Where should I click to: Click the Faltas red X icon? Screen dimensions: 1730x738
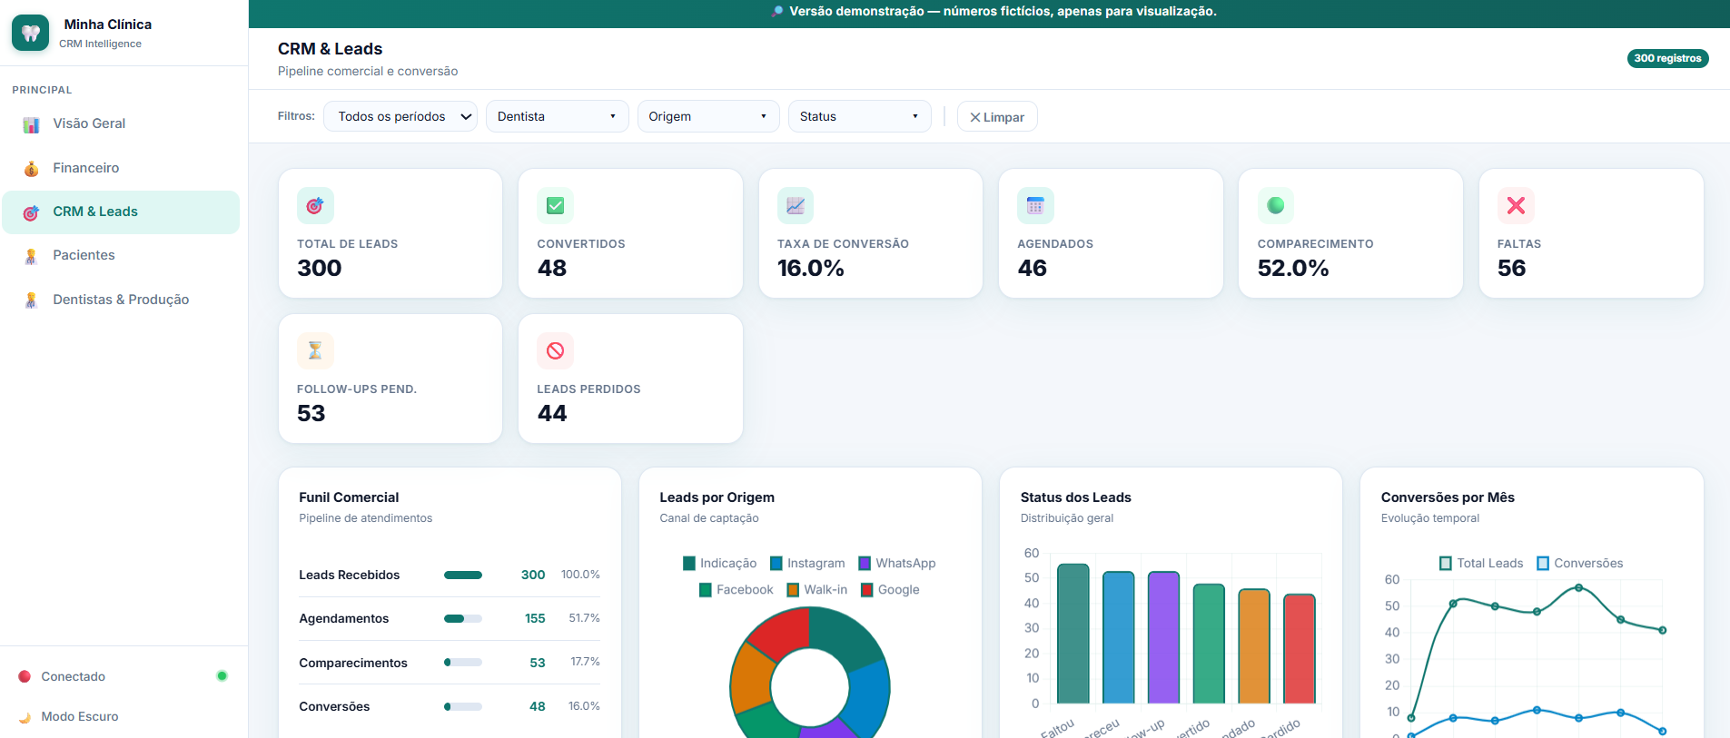(1516, 206)
